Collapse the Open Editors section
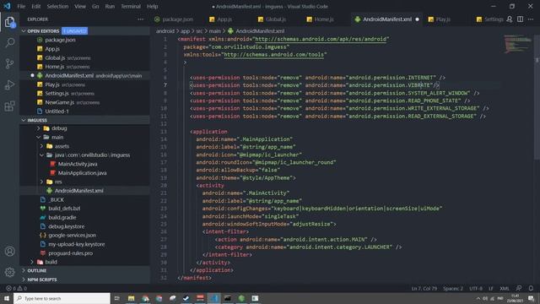This screenshot has height=304, width=540. click(x=24, y=31)
